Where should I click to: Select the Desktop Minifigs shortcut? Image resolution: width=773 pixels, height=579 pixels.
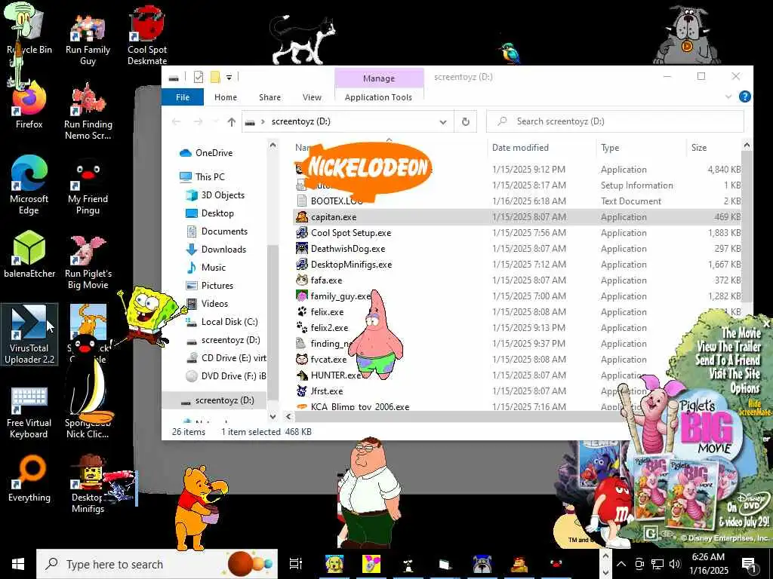pyautogui.click(x=88, y=485)
